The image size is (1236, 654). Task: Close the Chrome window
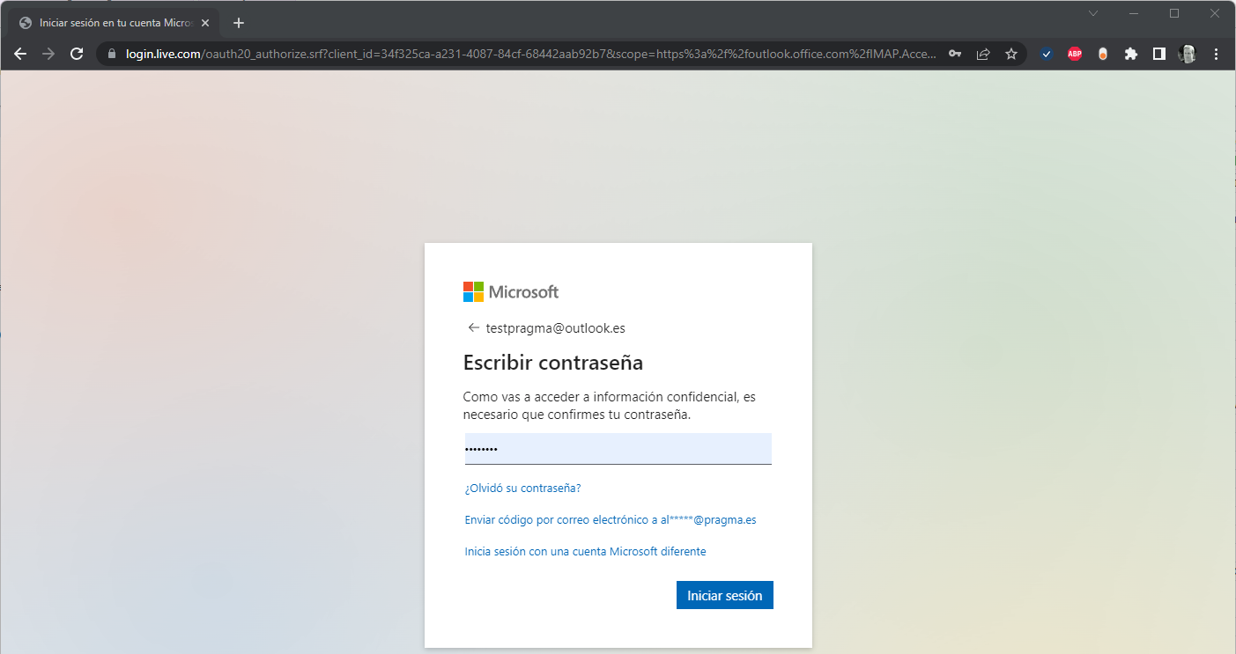tap(1215, 13)
